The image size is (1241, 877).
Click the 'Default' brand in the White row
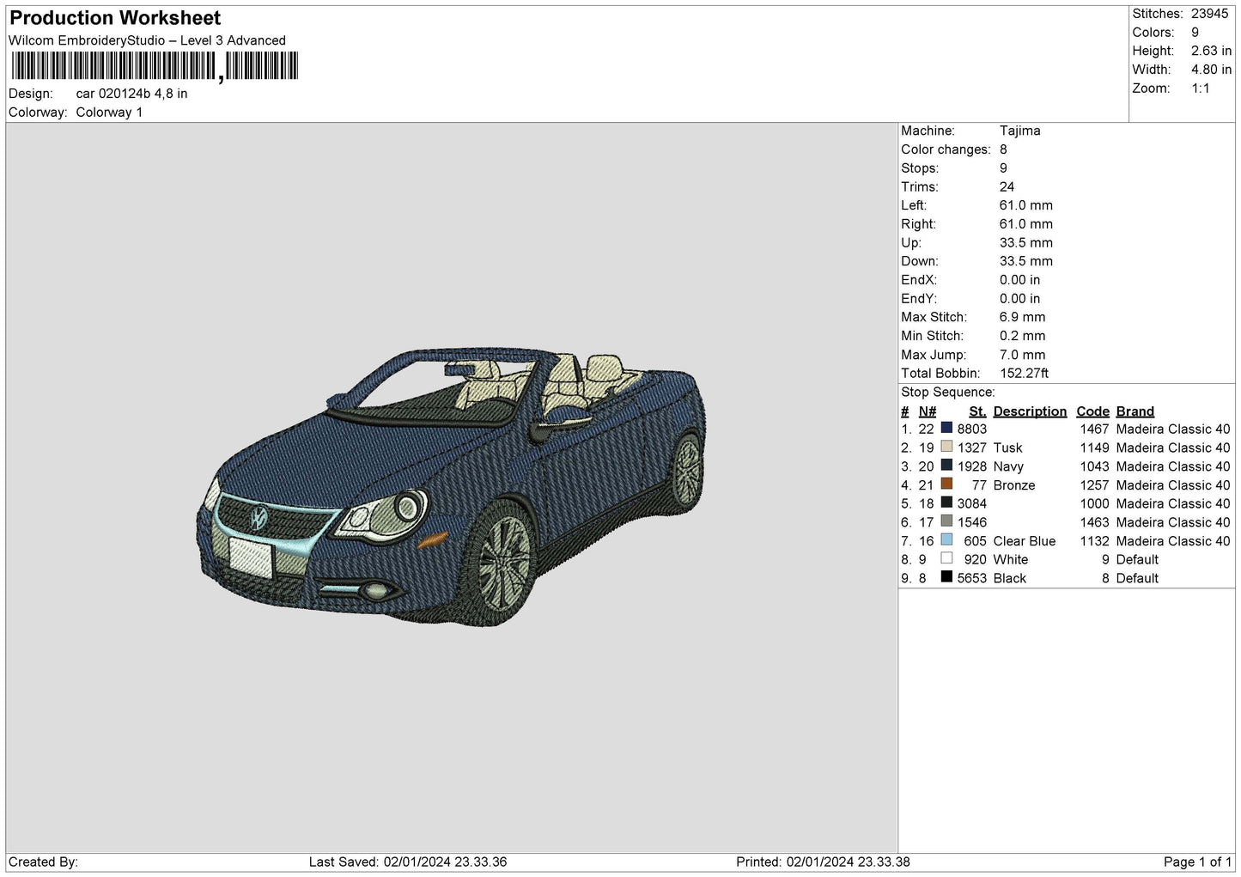(1137, 559)
